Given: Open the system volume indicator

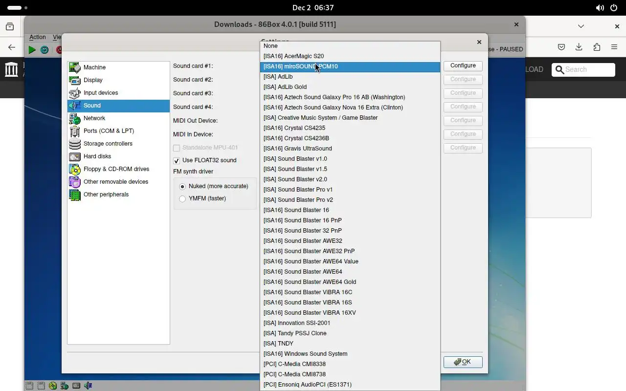Looking at the screenshot, I should pyautogui.click(x=600, y=8).
